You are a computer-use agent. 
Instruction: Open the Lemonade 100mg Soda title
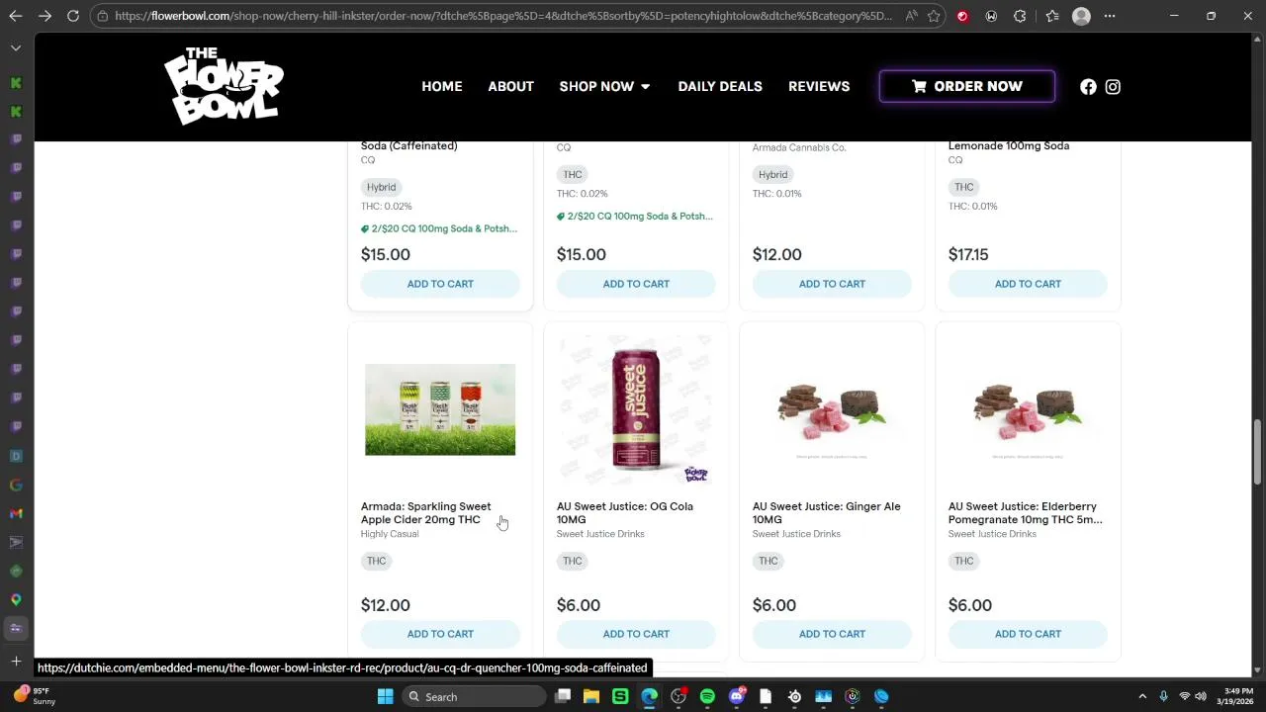click(1009, 145)
